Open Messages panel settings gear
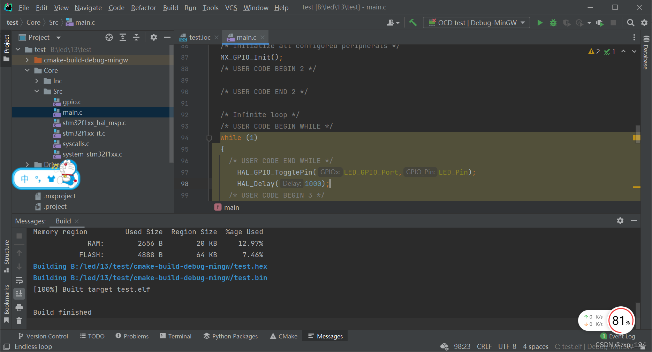 click(x=620, y=221)
